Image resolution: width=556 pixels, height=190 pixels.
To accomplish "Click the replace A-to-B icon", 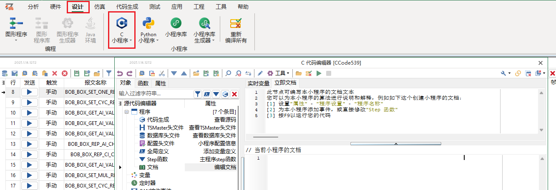I will pos(249,73).
